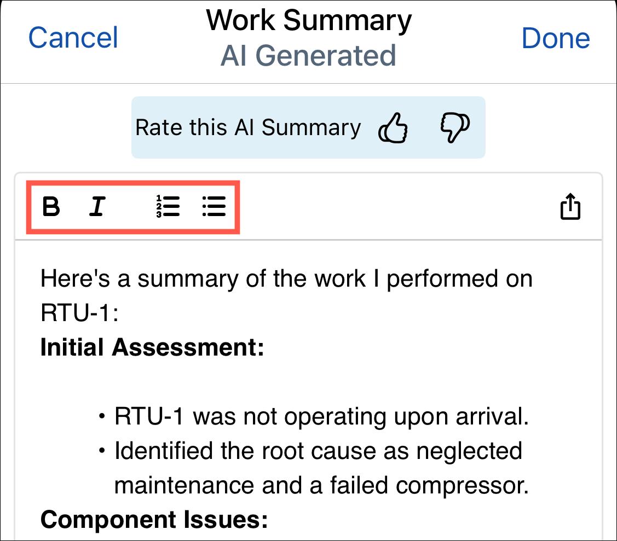Click the Component Issues heading
This screenshot has height=541, width=617.
pos(154,520)
